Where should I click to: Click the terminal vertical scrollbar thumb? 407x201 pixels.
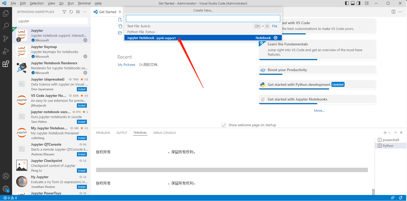(373, 192)
